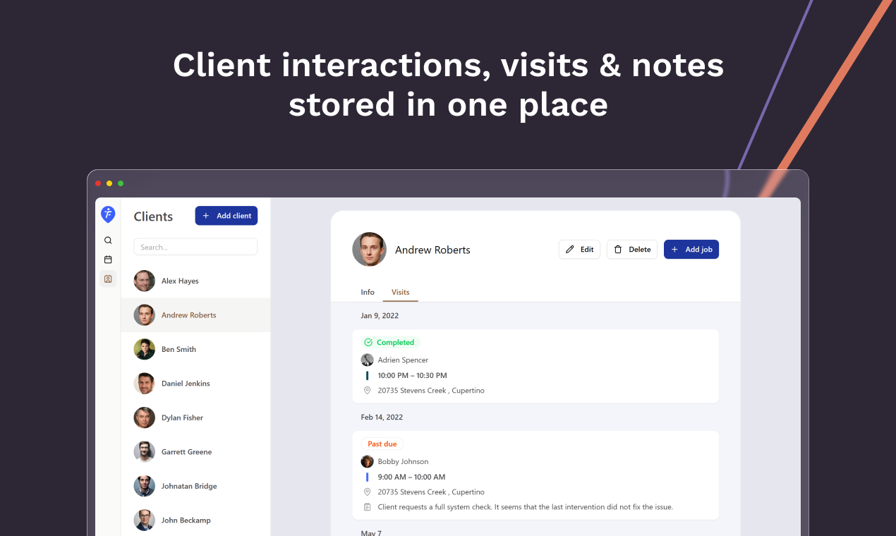This screenshot has height=536, width=896.
Task: Click Garrett Greene avatar
Action: click(x=145, y=452)
